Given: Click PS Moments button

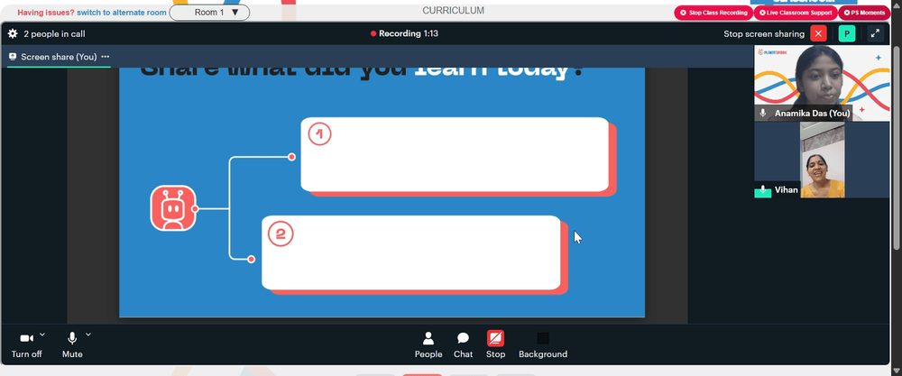Looking at the screenshot, I should (864, 12).
